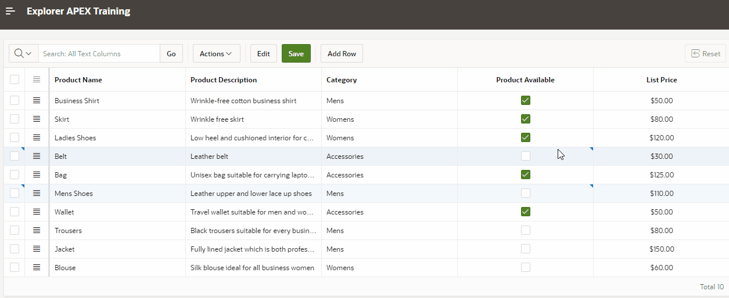Click the List Price column header
Screen dimensions: 729x298
pyautogui.click(x=661, y=79)
